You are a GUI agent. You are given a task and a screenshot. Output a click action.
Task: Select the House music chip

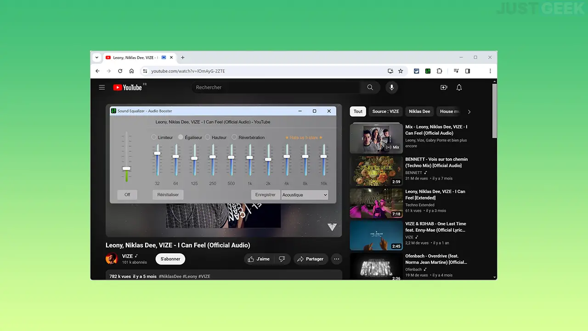449,111
